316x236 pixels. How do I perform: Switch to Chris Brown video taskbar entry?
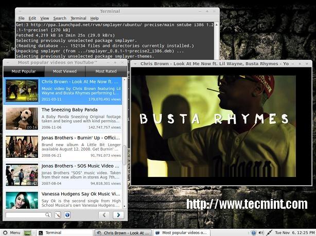pos(124,233)
